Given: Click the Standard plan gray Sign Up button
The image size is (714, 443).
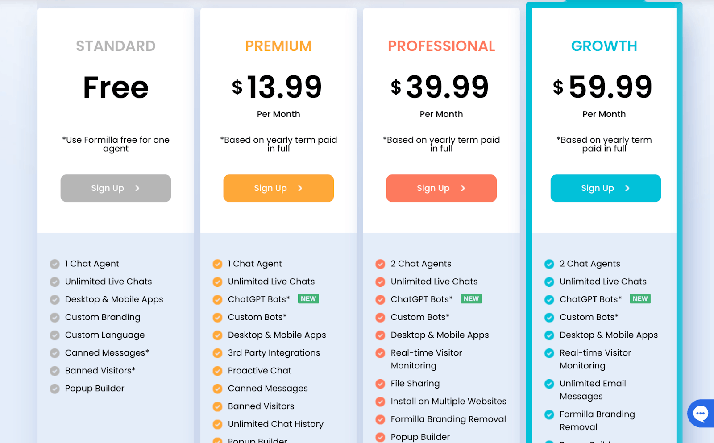Looking at the screenshot, I should pyautogui.click(x=116, y=188).
